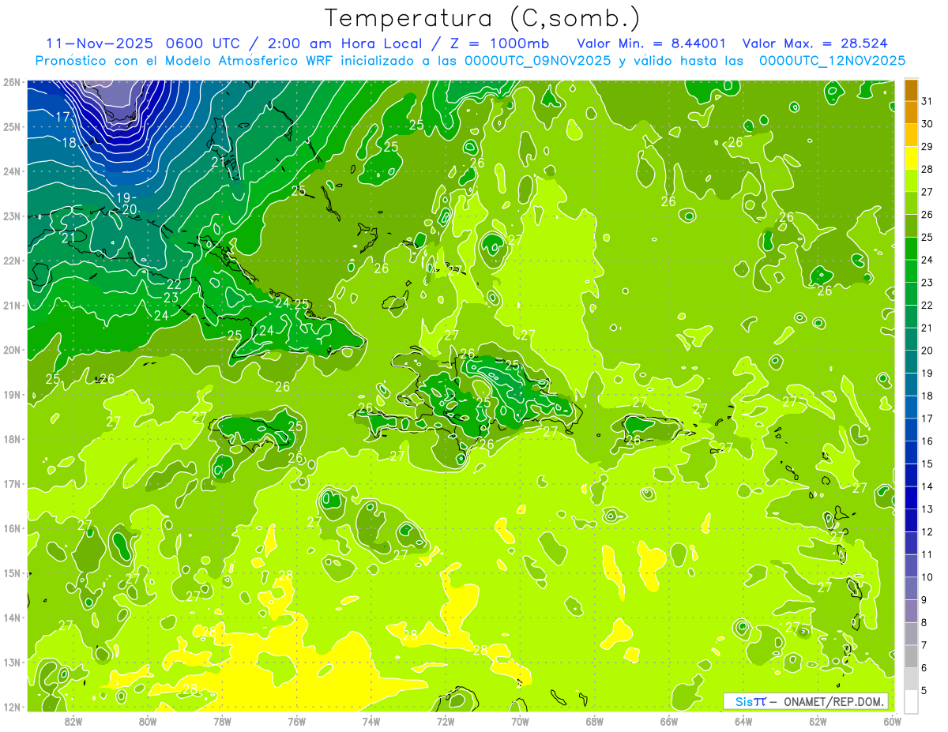Select the orange legend swatch between 30 and 31
Screen dimensions: 948x732
(x=911, y=113)
